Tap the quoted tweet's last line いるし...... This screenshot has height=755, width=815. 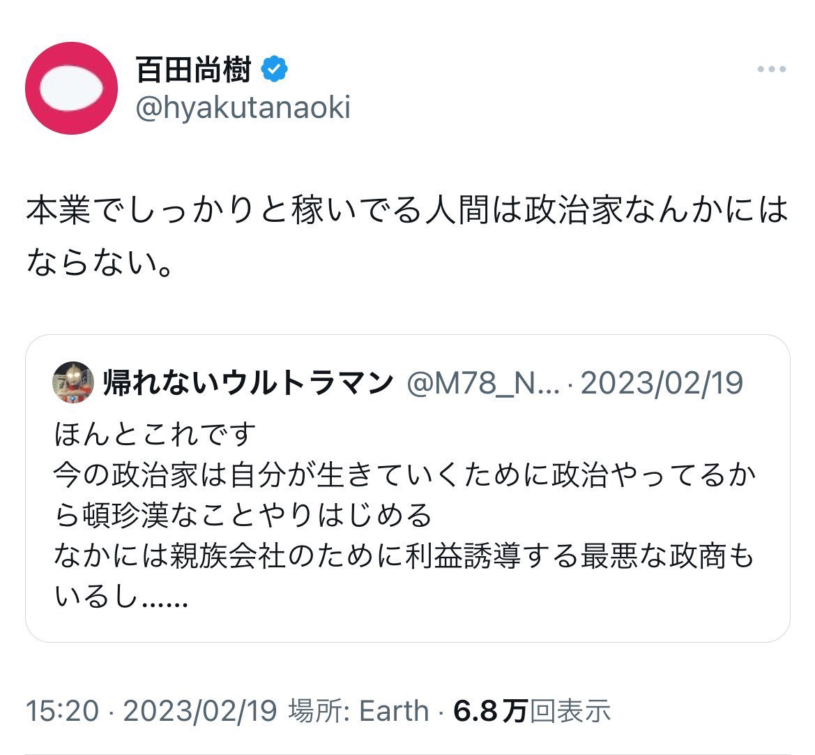tap(121, 597)
